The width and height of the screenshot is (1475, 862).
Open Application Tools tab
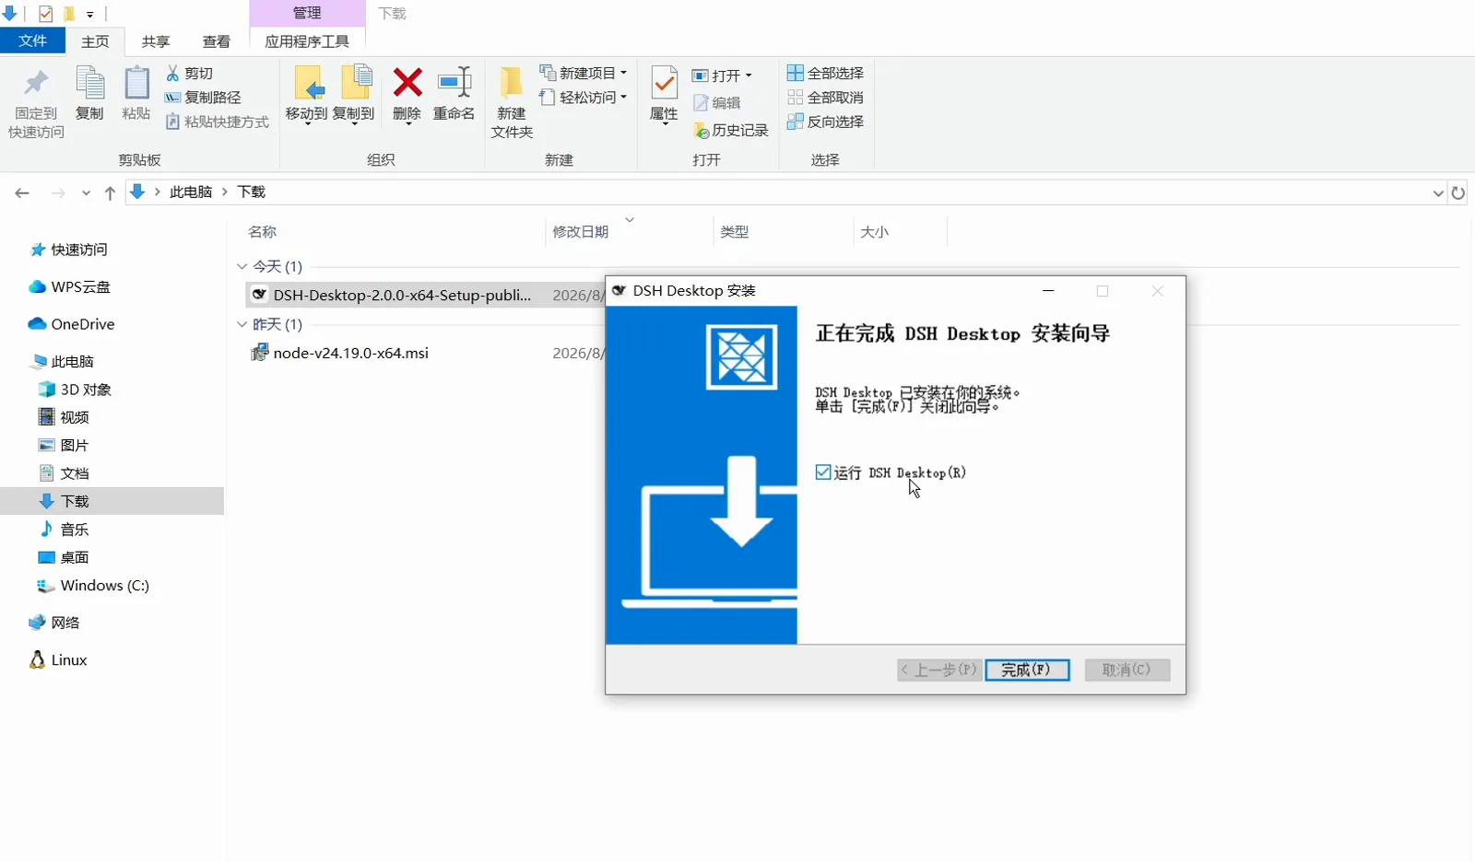(x=307, y=41)
